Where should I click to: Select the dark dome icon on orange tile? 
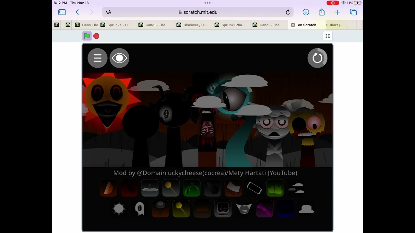point(160,209)
